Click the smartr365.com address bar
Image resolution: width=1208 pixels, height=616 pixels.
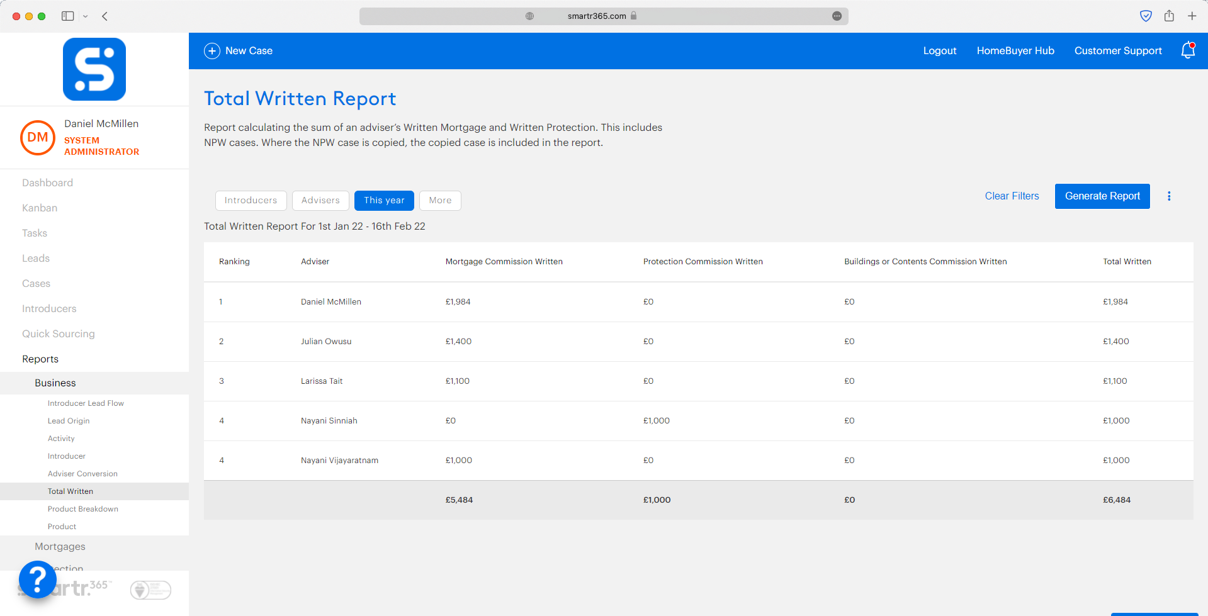(x=604, y=16)
